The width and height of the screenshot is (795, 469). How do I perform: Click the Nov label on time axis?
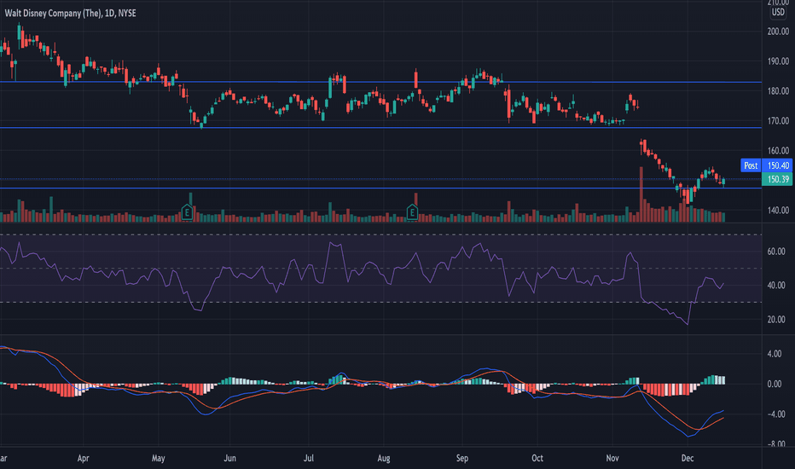pos(612,459)
